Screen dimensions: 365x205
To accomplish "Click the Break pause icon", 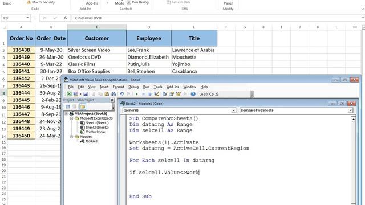I will click(143, 94).
